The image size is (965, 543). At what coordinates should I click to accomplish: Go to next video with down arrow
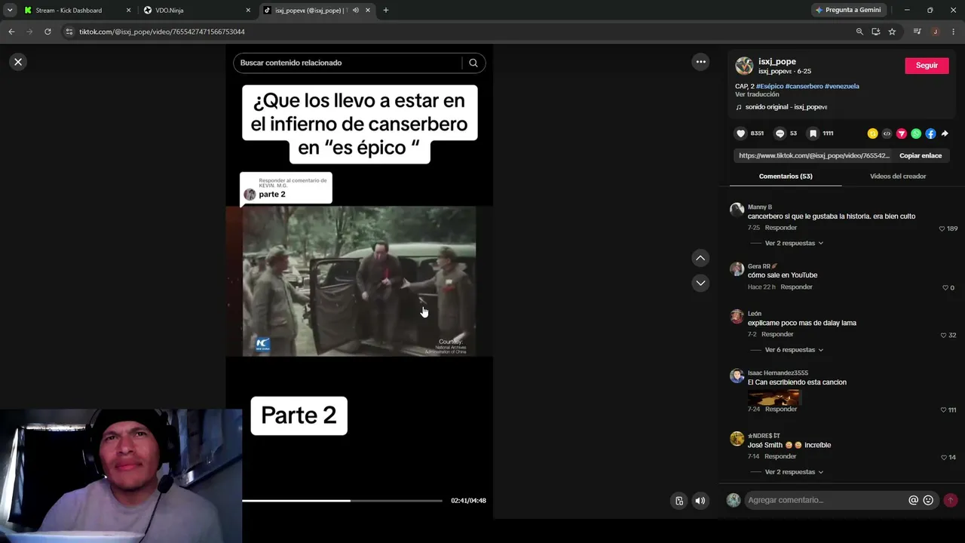[x=700, y=283]
